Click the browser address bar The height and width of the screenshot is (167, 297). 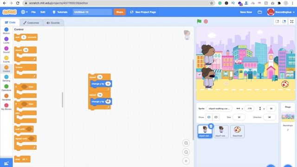118,3
